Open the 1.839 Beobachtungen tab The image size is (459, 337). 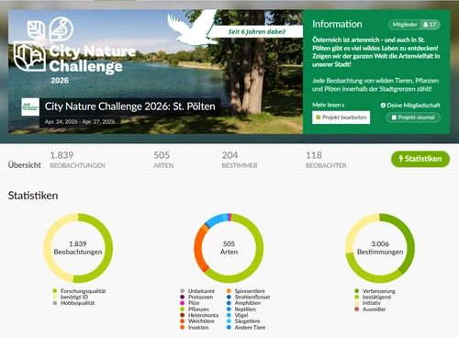[77, 160]
